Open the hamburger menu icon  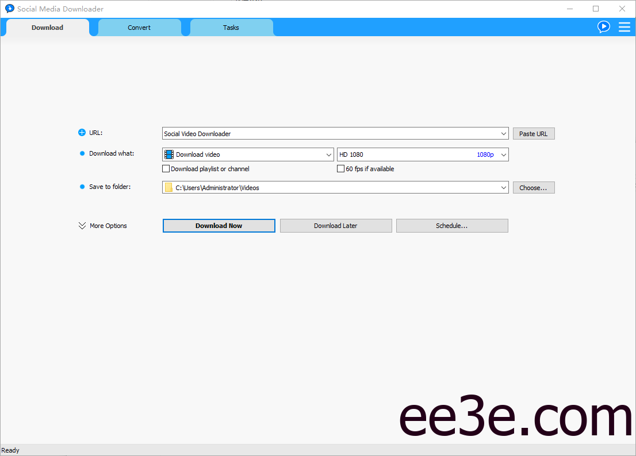(x=624, y=27)
